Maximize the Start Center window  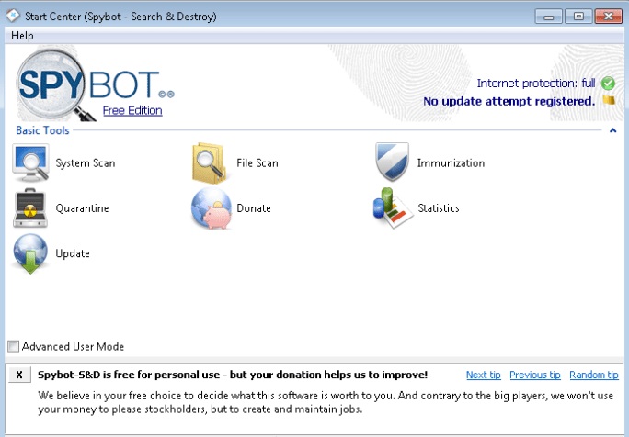coord(578,17)
